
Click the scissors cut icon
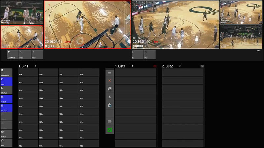pyautogui.click(x=110, y=97)
